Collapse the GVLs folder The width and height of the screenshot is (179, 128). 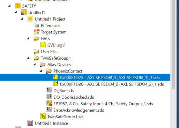pos(28,38)
